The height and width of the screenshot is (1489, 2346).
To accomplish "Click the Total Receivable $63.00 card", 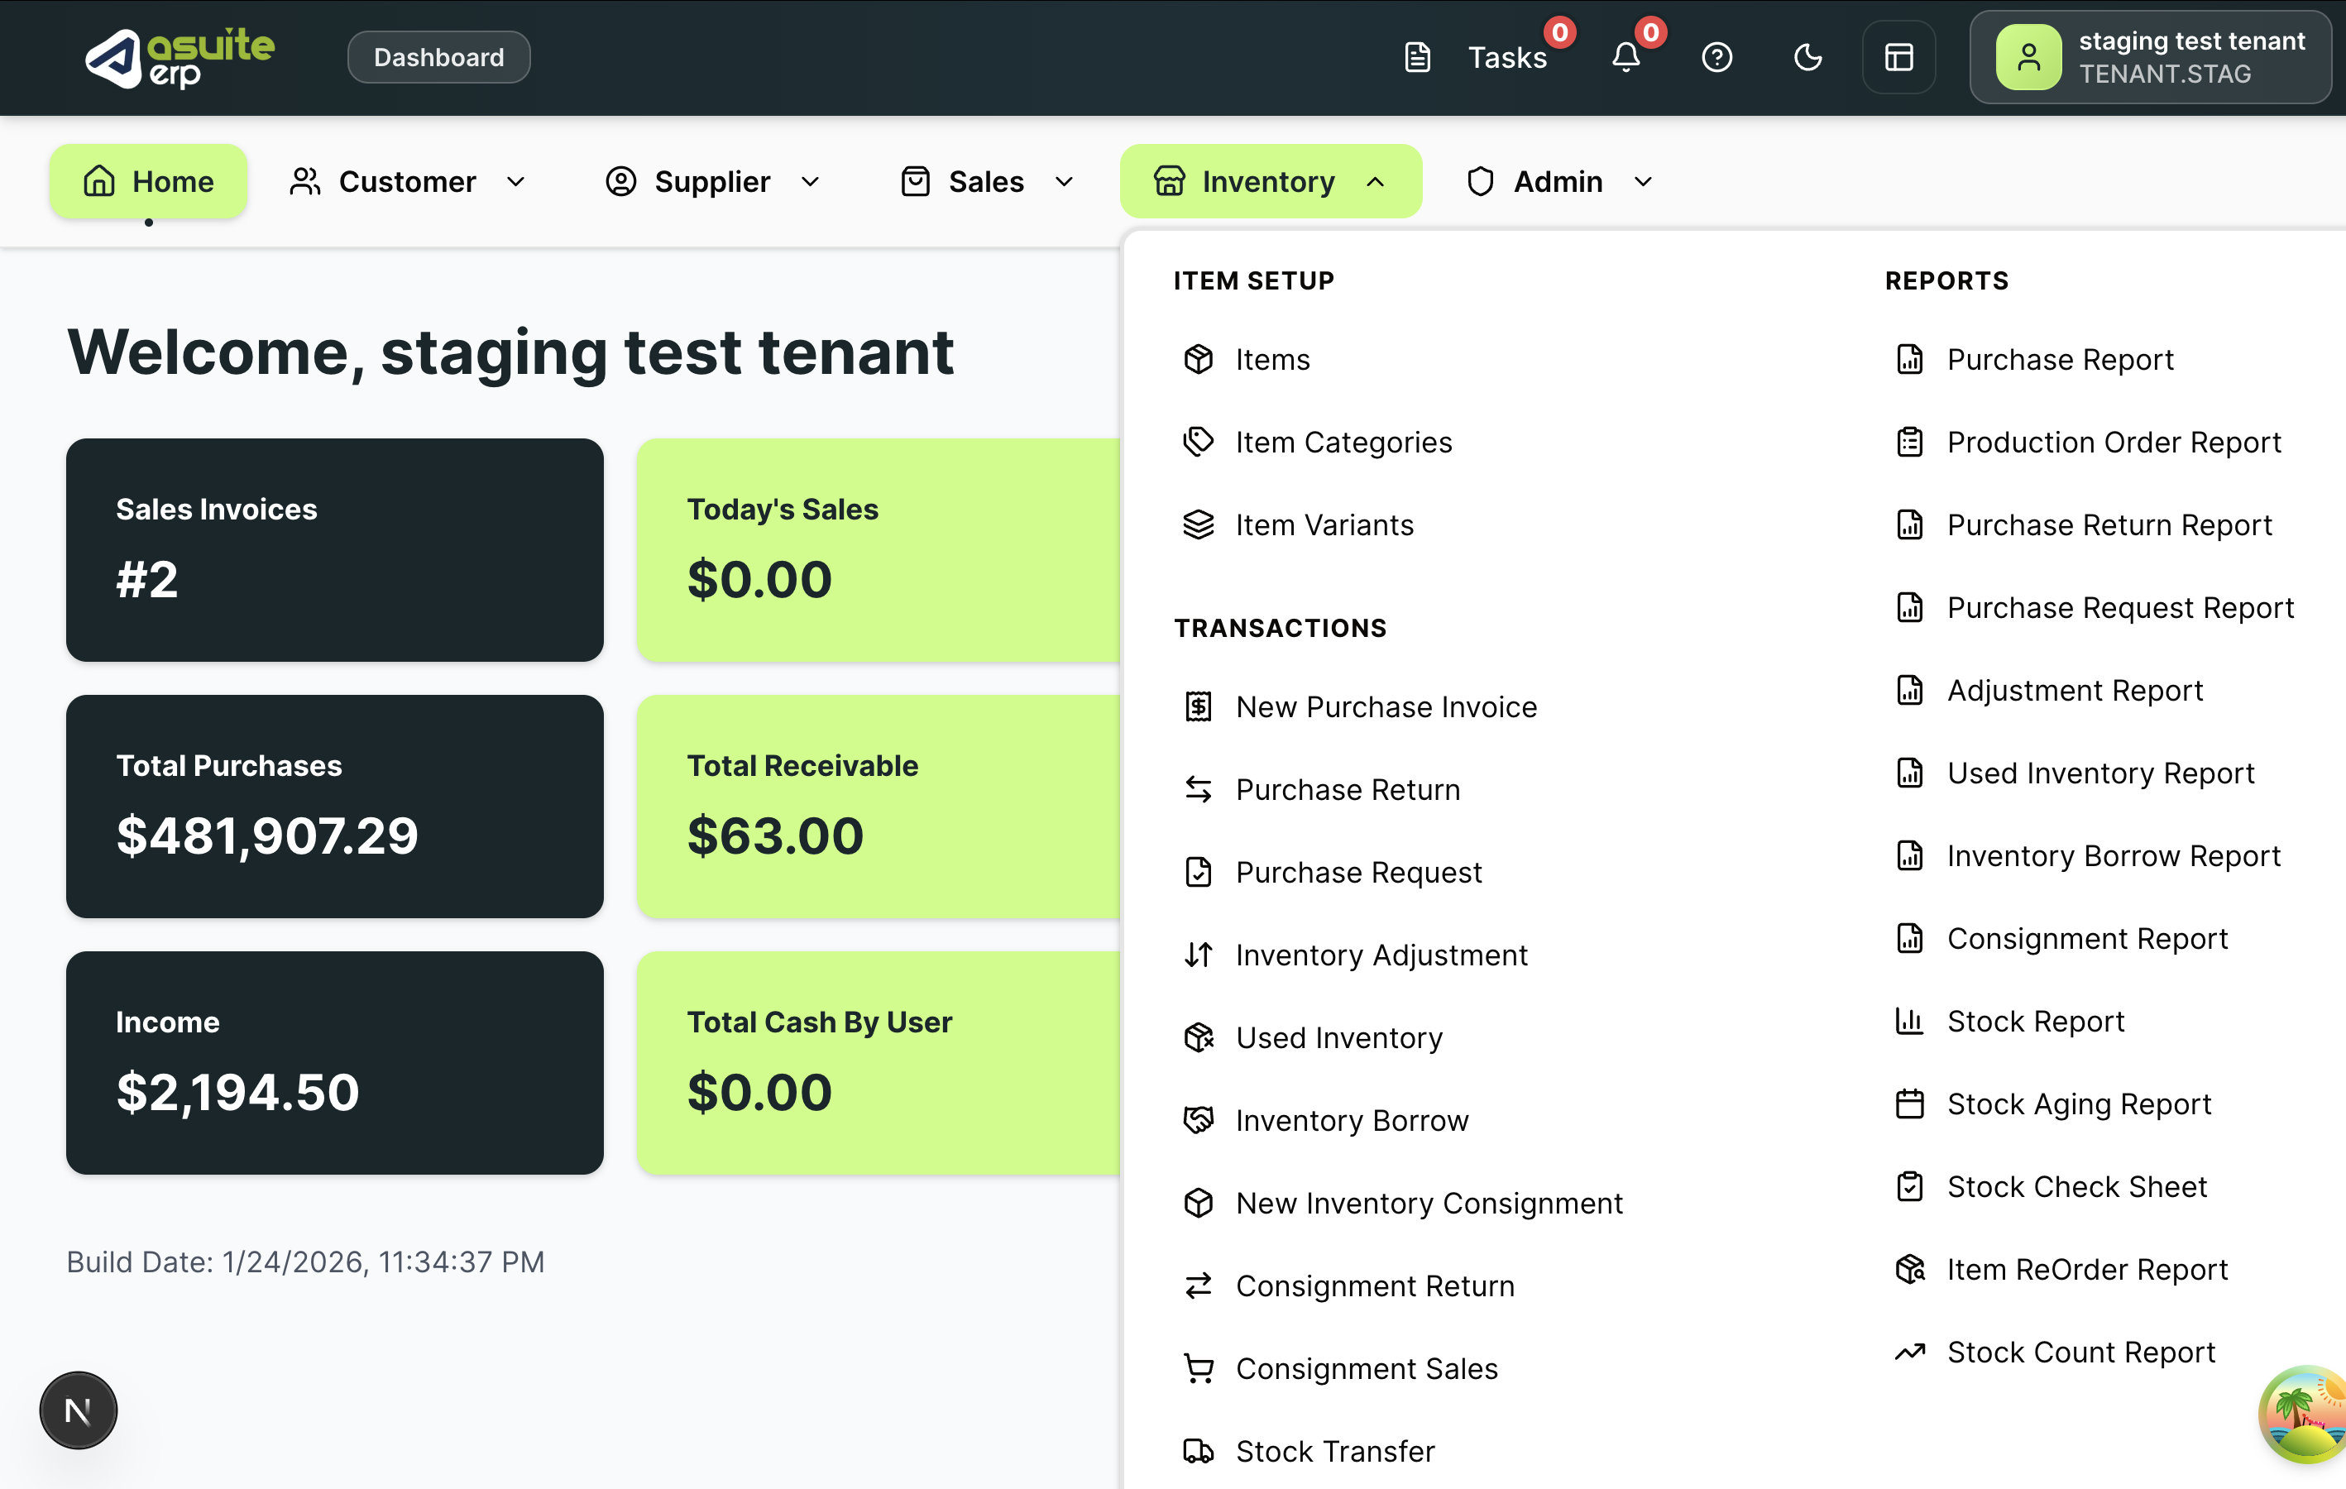I will click(879, 807).
